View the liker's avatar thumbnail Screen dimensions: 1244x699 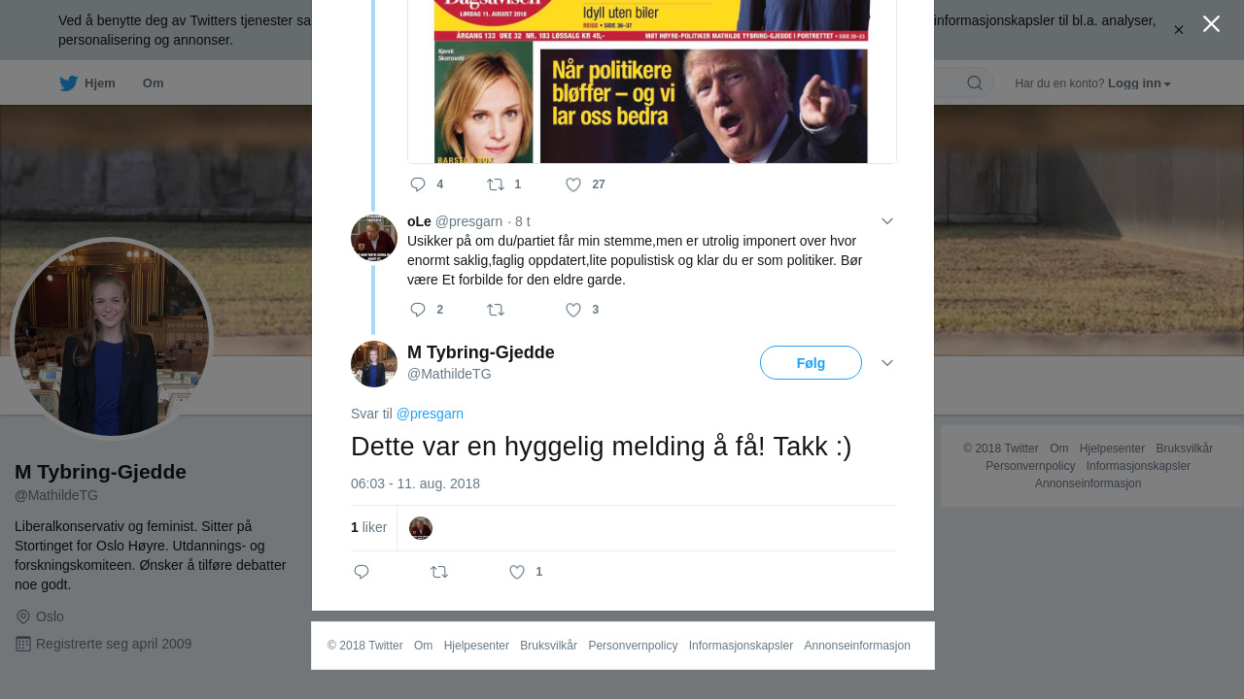pyautogui.click(x=421, y=528)
